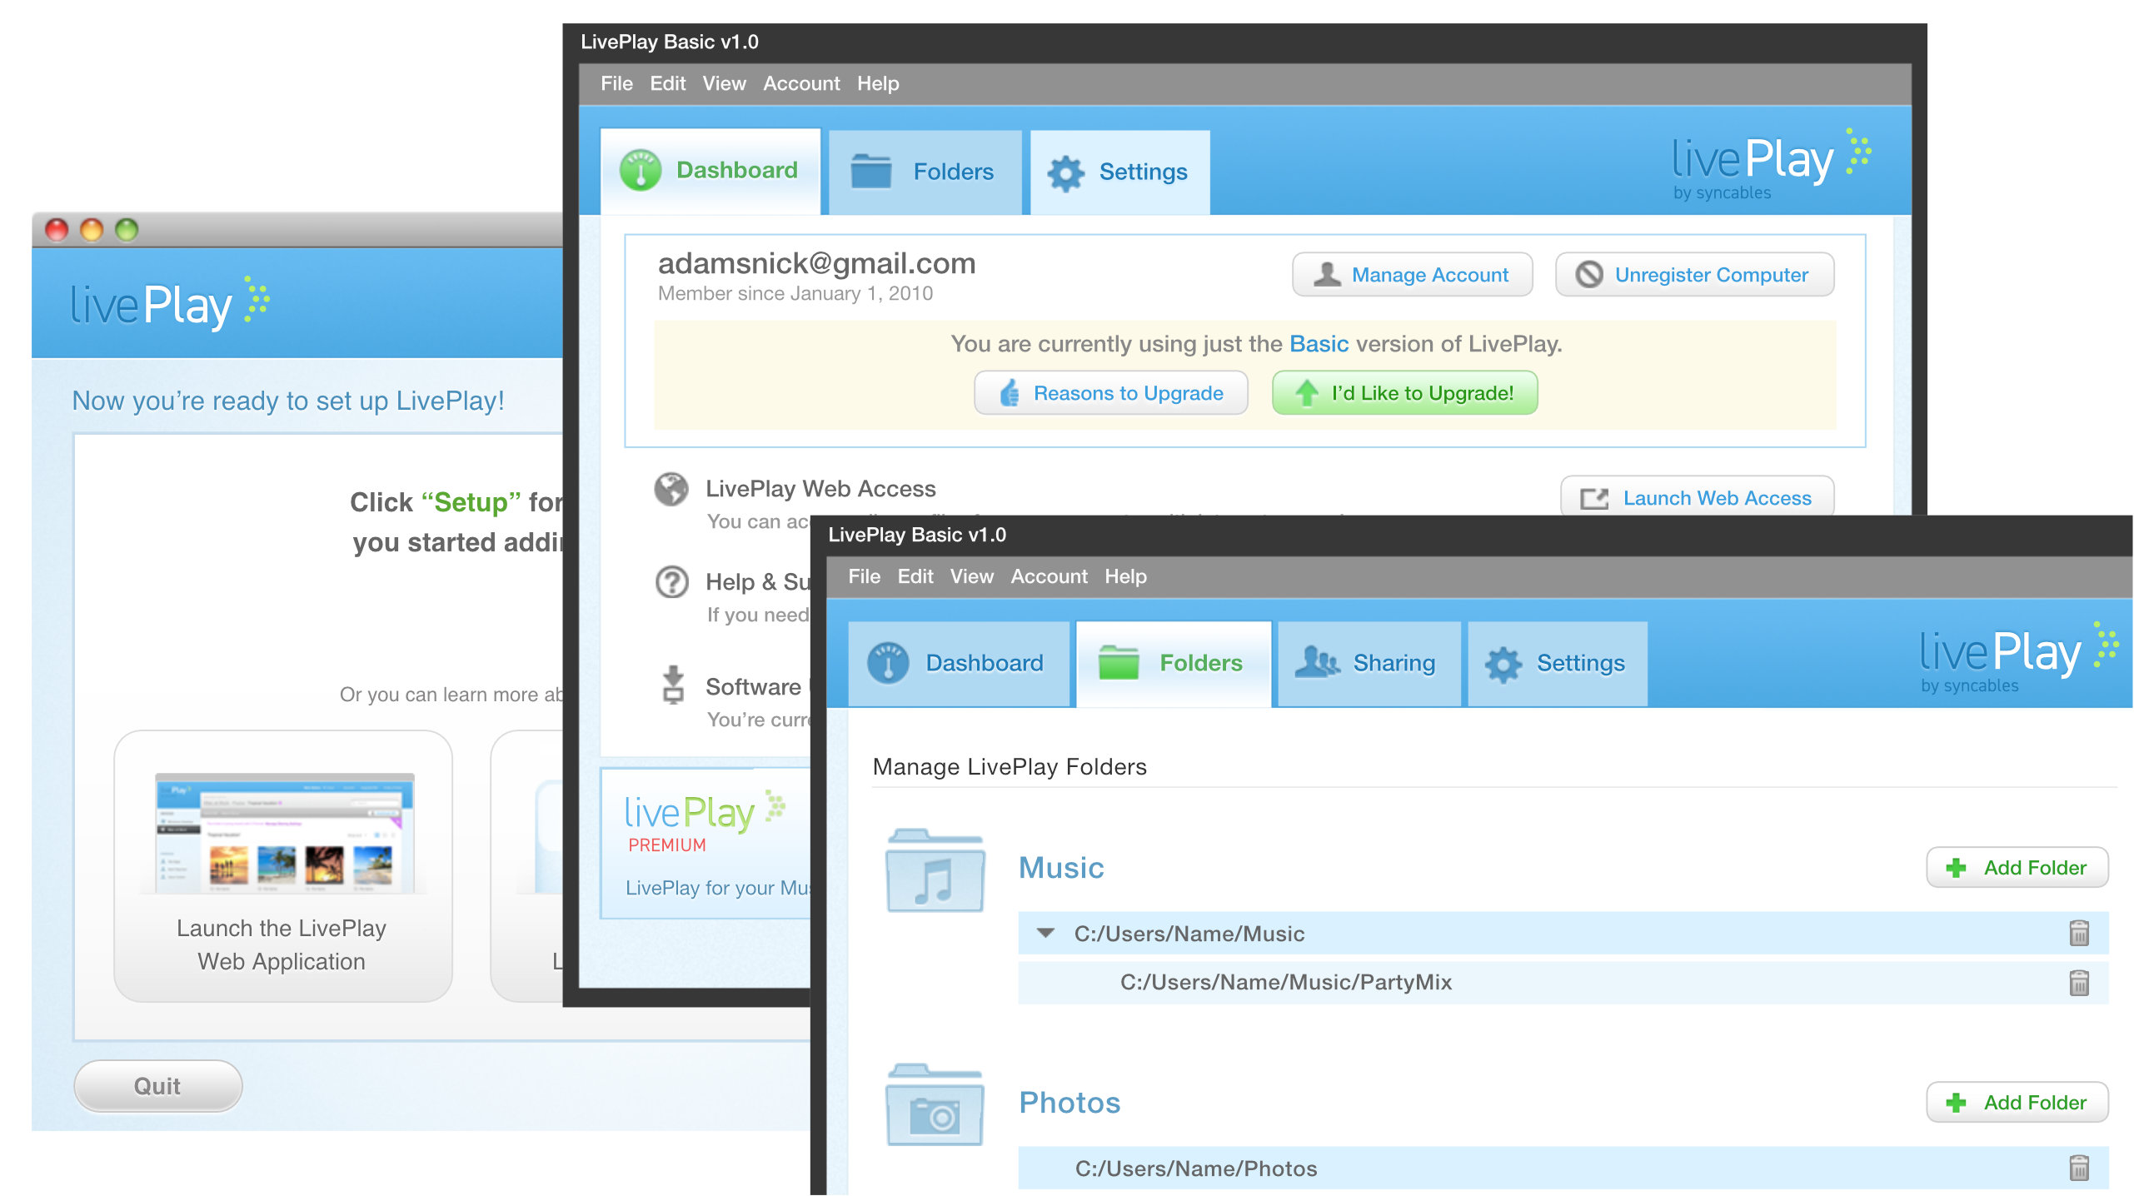
Task: Minimize the setup window with yellow button
Action: (92, 230)
